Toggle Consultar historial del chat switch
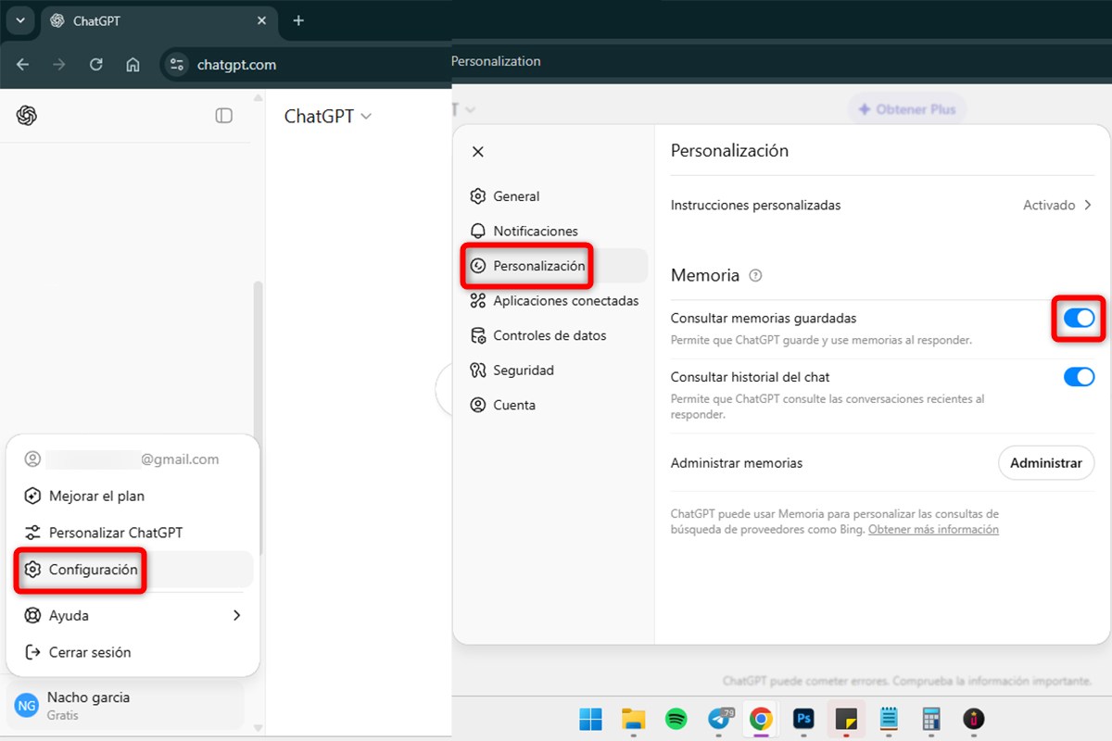This screenshot has height=741, width=1112. (x=1079, y=377)
